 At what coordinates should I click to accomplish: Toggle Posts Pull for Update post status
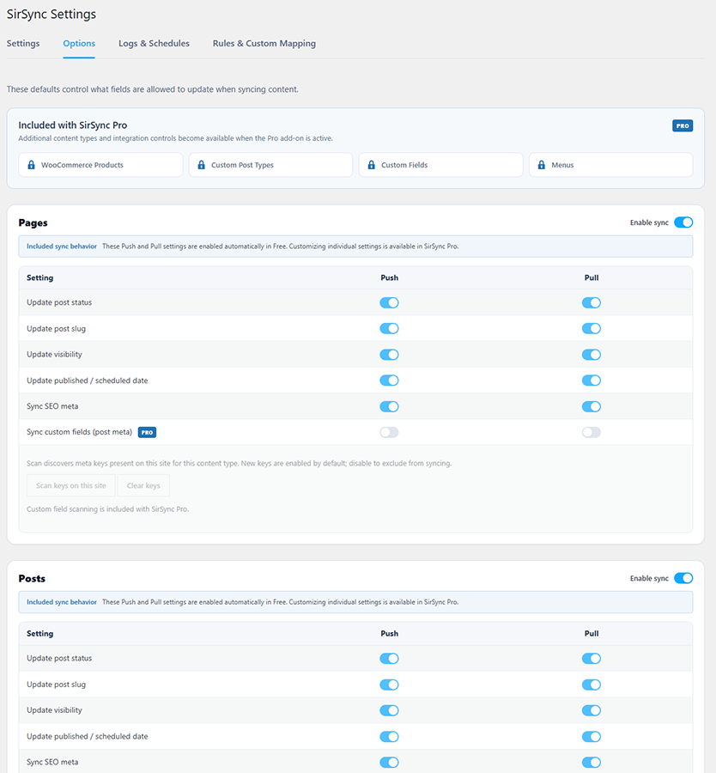coord(592,659)
